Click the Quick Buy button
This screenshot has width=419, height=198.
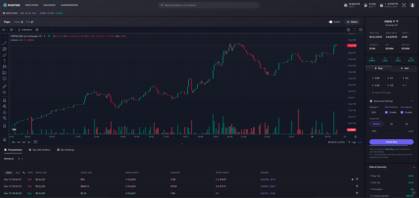pyautogui.click(x=391, y=142)
